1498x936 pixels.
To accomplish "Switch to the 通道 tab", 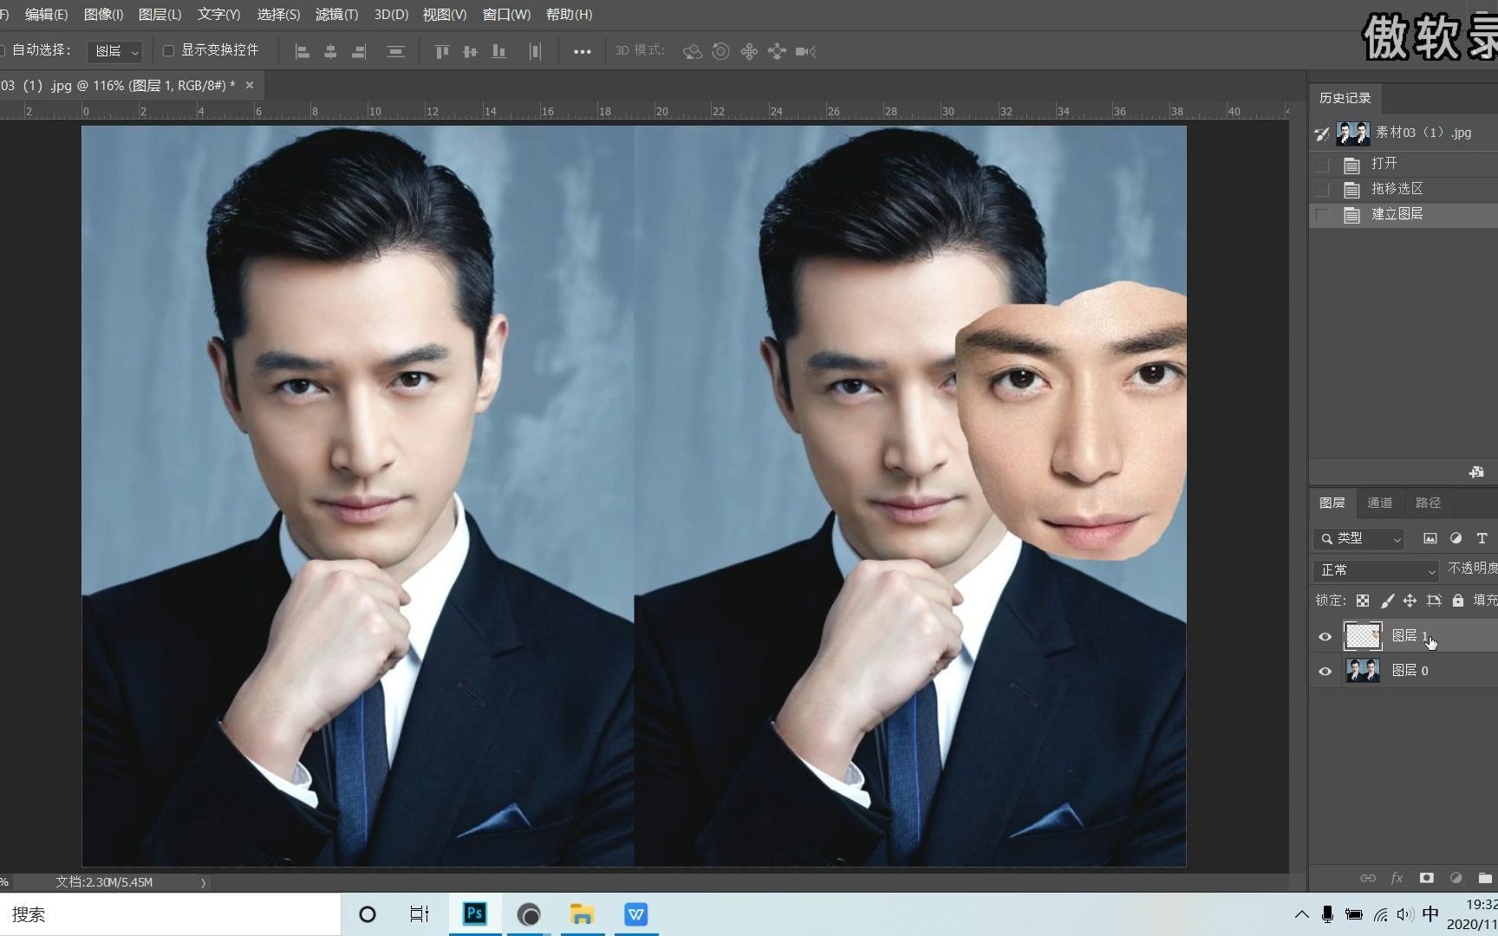I will pos(1379,504).
